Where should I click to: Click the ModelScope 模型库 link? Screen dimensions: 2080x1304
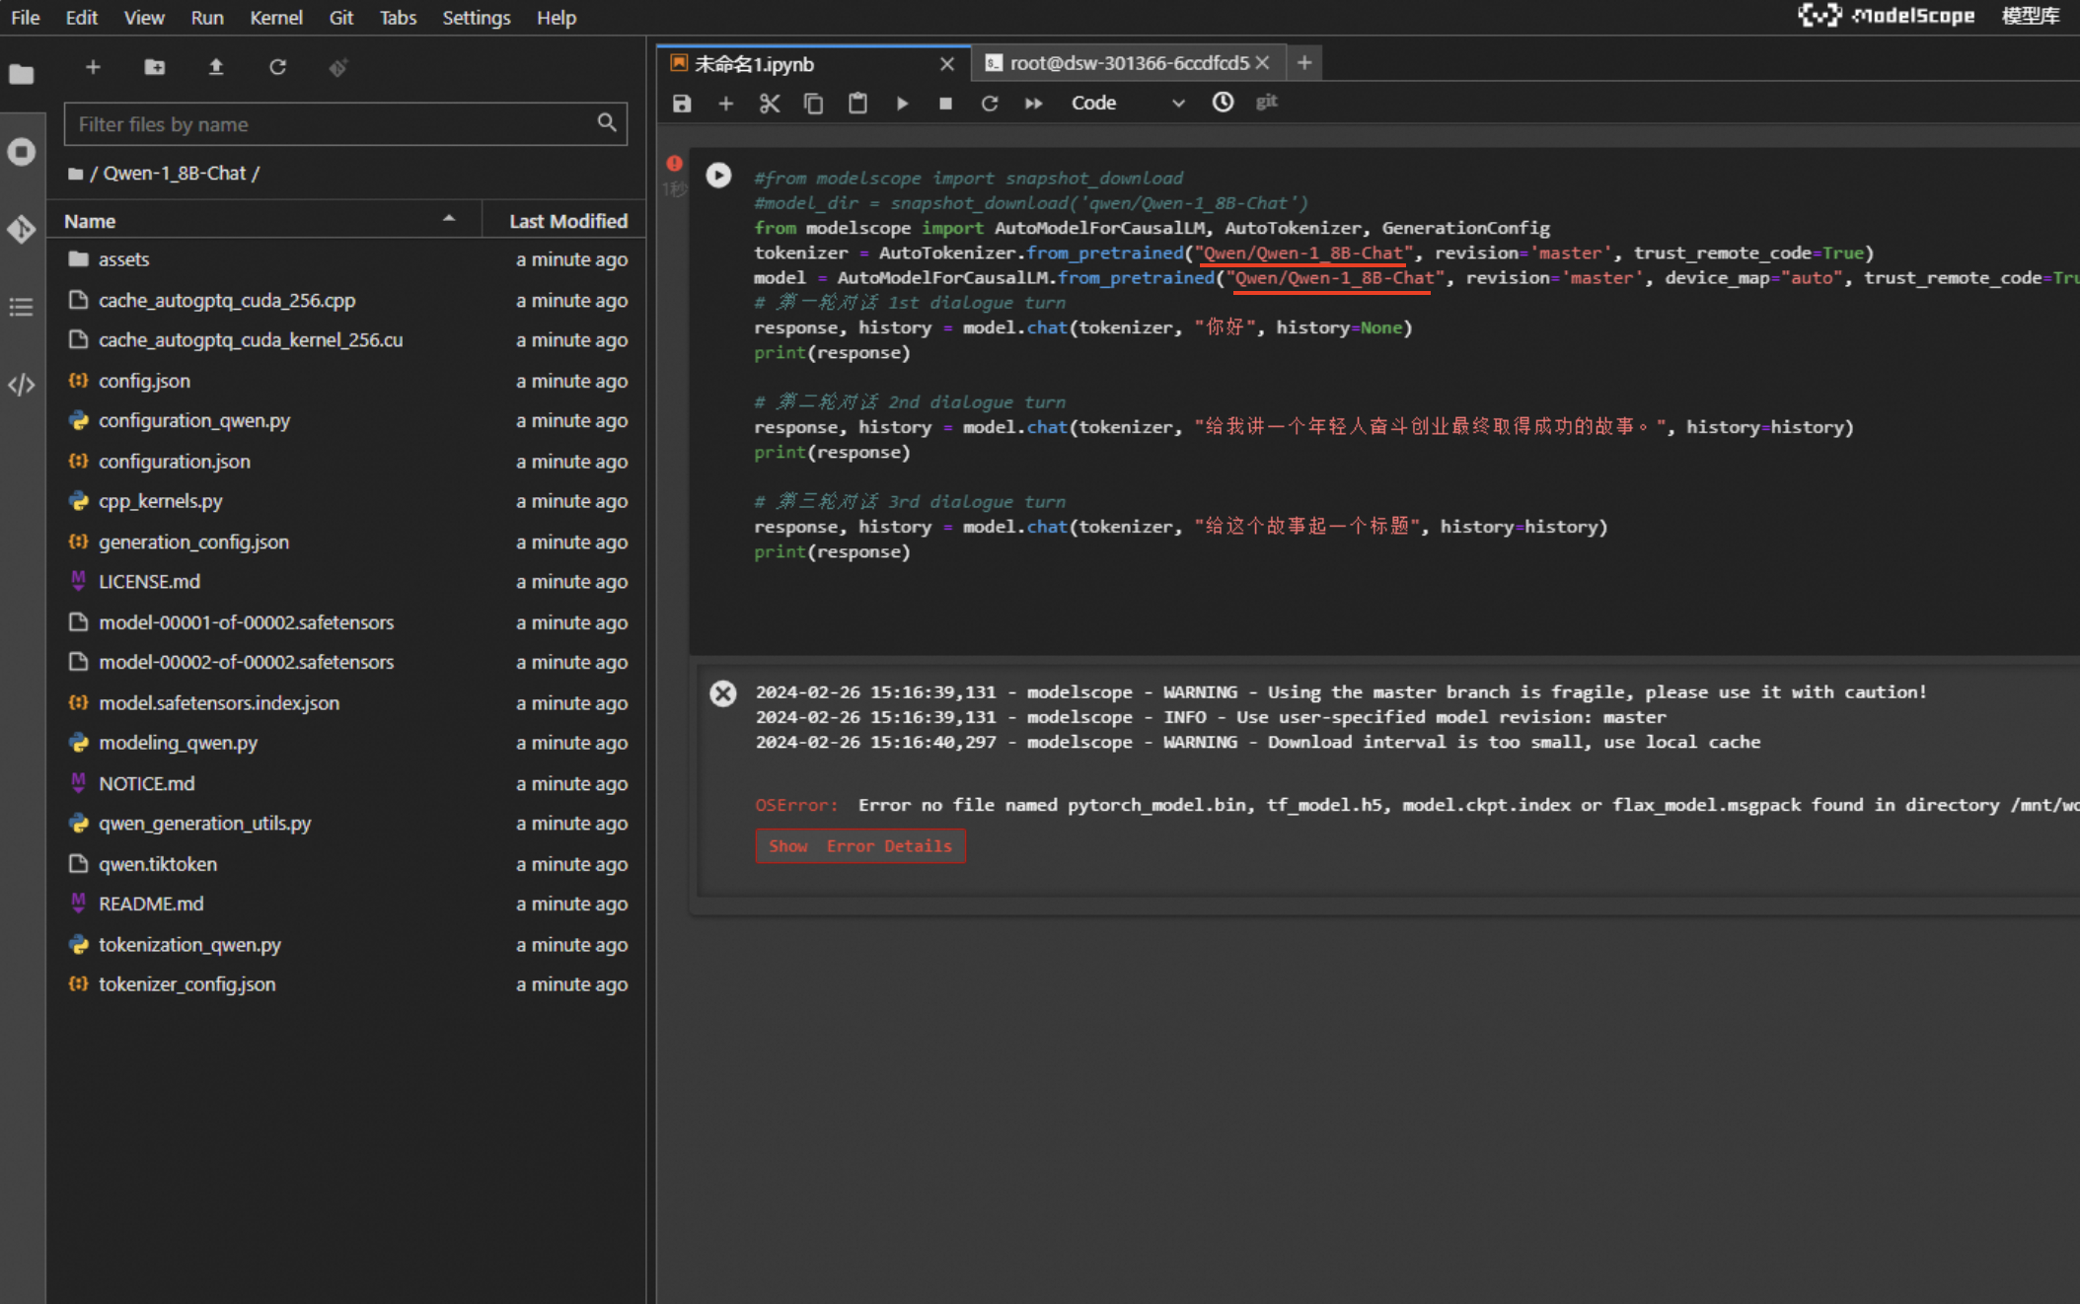2030,16
